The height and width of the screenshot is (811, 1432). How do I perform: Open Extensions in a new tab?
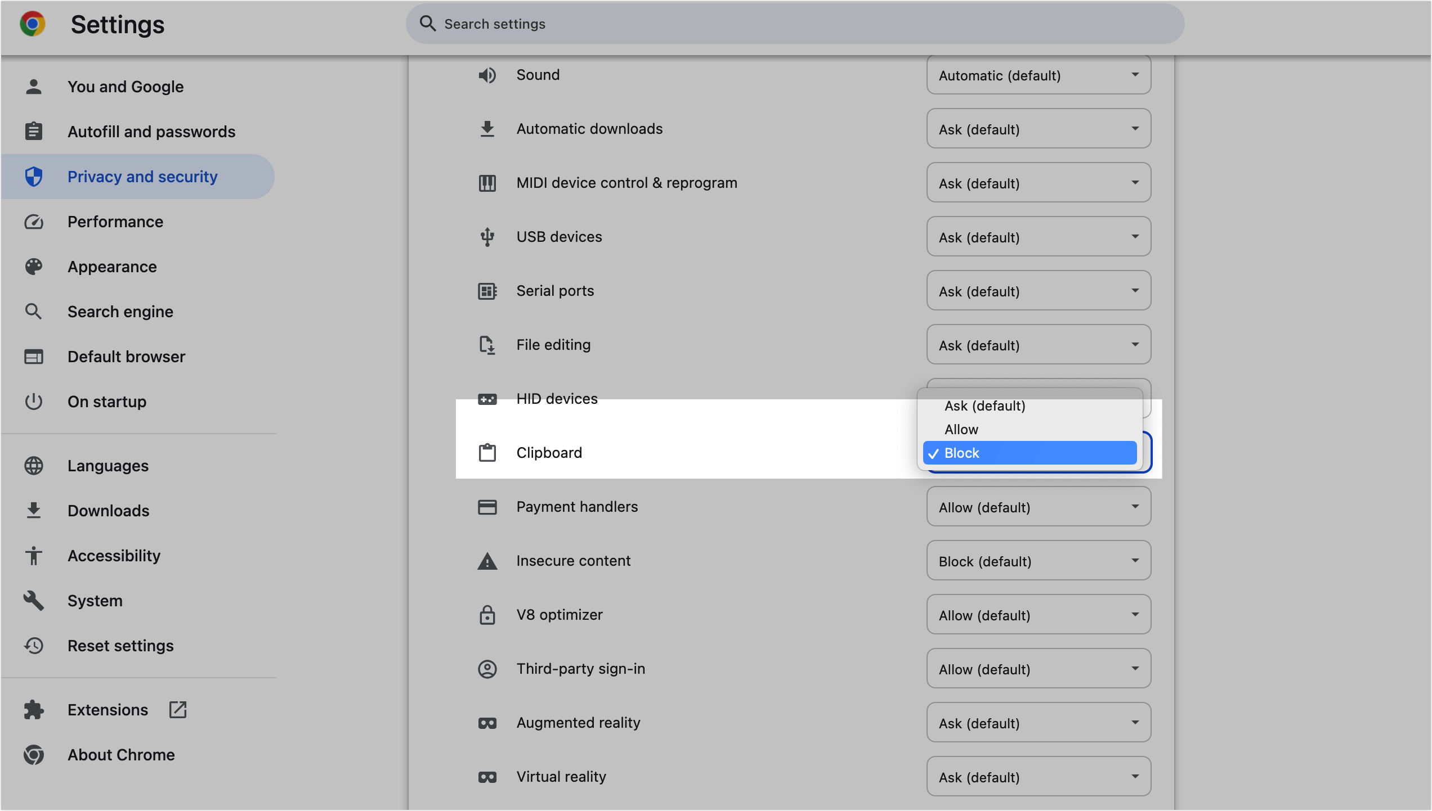tap(178, 710)
